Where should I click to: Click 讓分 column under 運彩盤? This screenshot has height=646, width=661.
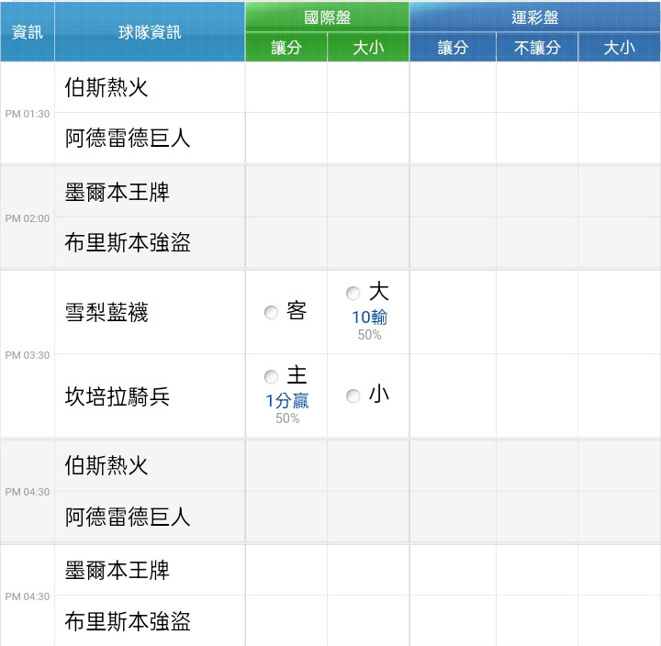453,47
